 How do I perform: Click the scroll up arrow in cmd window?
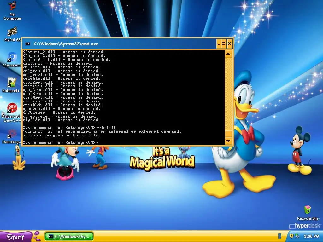click(x=228, y=54)
